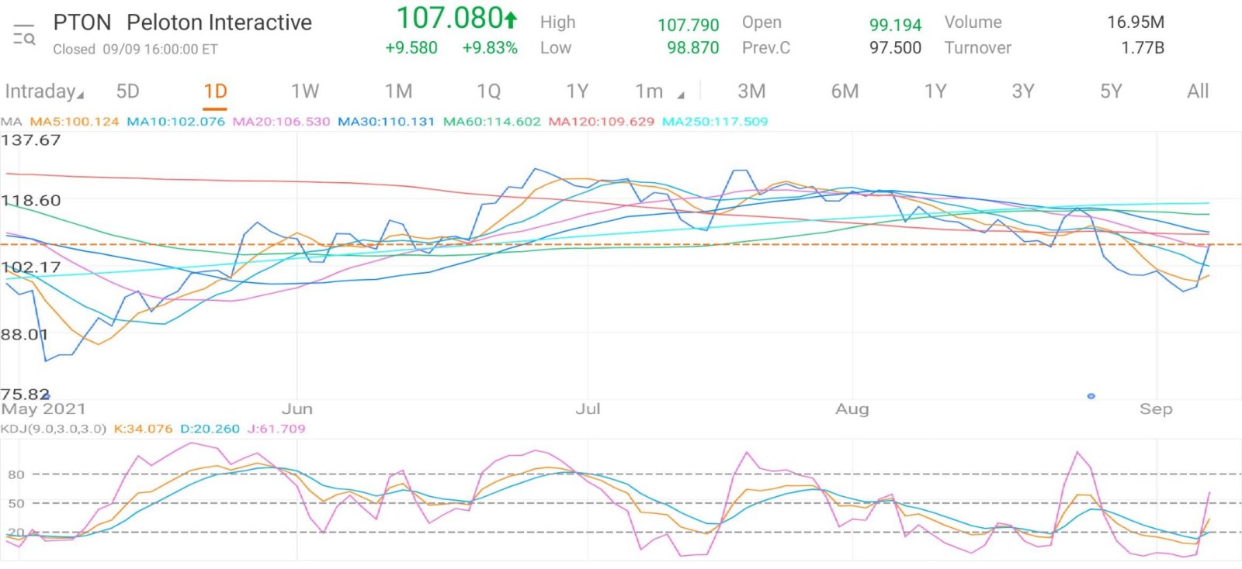Screen dimensions: 1242x569
Task: Click the Turnover value 1.77B
Action: click(1143, 48)
